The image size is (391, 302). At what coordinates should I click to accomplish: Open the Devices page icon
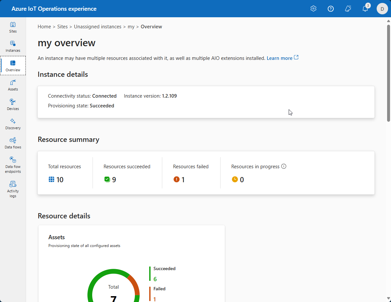point(13,104)
